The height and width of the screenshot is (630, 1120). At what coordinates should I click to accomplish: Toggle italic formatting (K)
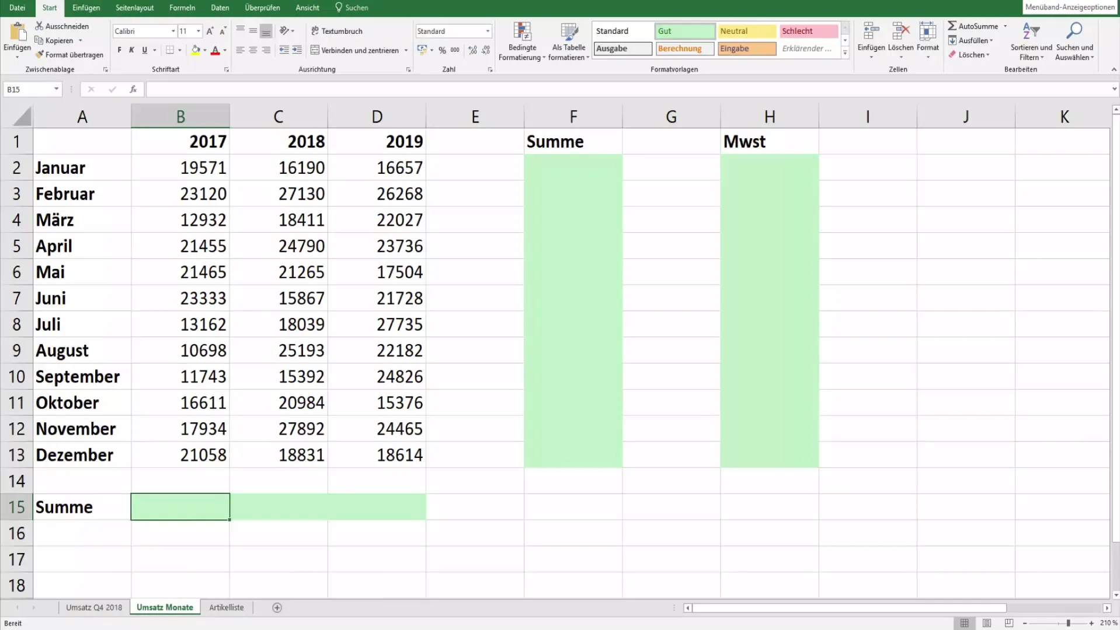pyautogui.click(x=132, y=50)
